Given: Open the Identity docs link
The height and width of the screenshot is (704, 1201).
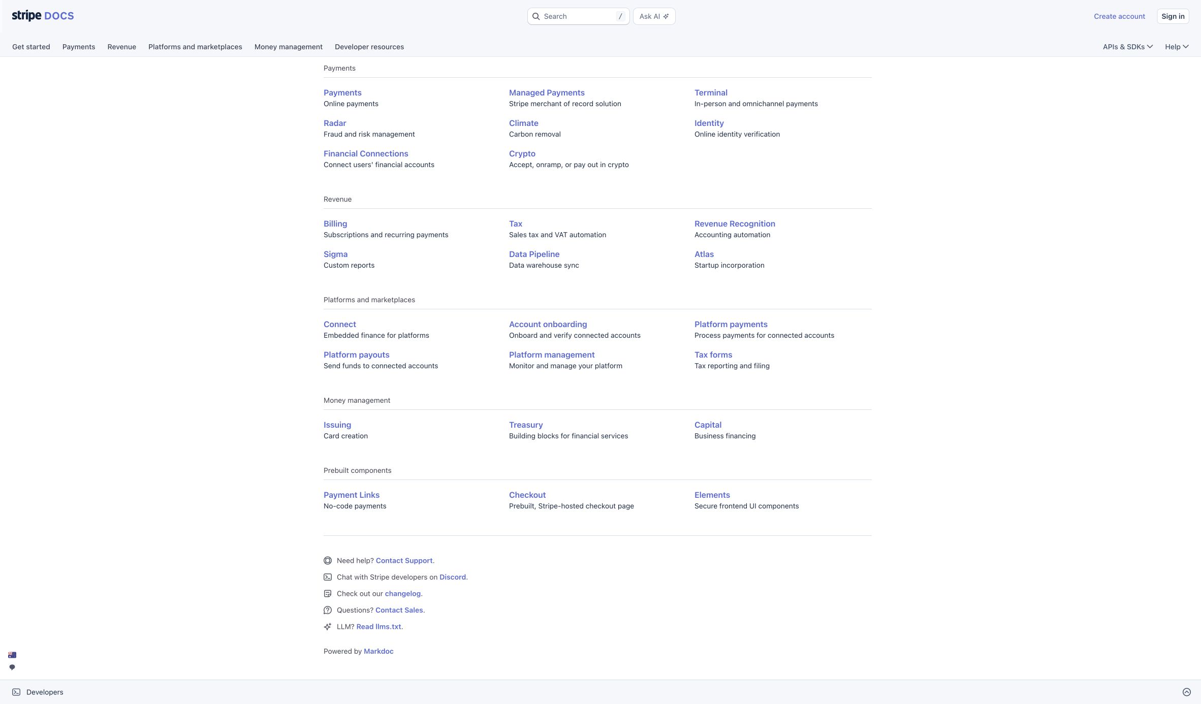Looking at the screenshot, I should [x=709, y=123].
